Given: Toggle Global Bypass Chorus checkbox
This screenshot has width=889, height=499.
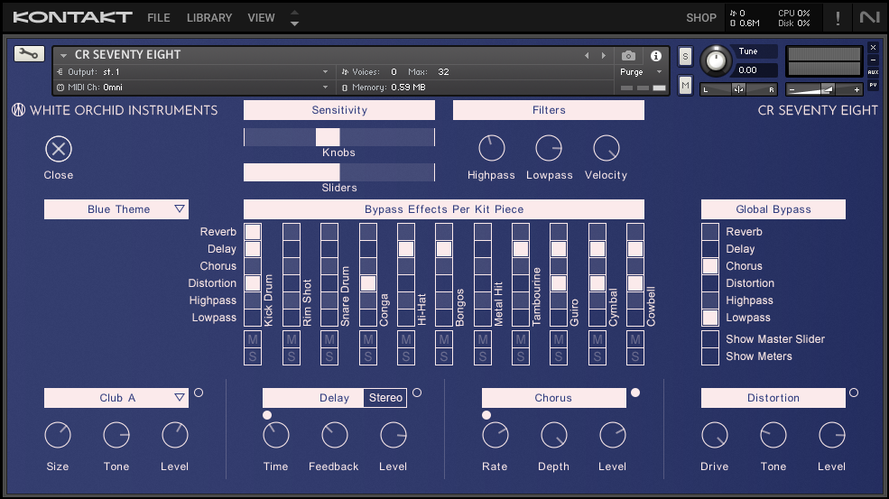Looking at the screenshot, I should [x=710, y=266].
